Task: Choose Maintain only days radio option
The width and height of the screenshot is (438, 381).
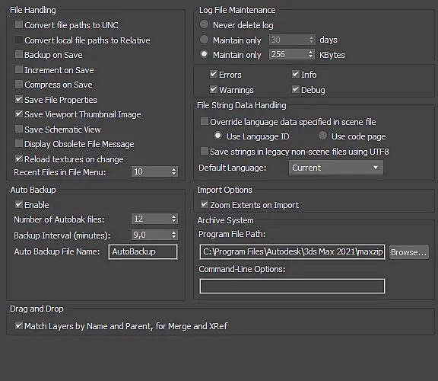Action: 205,40
